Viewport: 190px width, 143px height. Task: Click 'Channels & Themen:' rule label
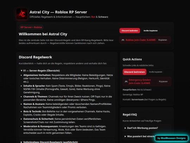pyautogui.click(x=36, y=97)
